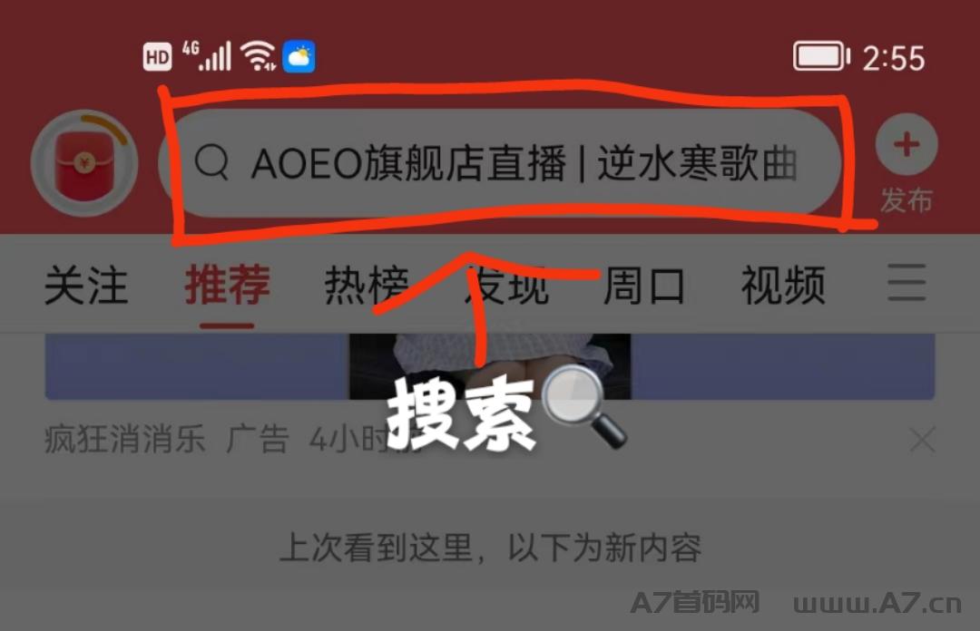Tap the plus 发布 publish icon
The width and height of the screenshot is (980, 631).
tap(906, 163)
